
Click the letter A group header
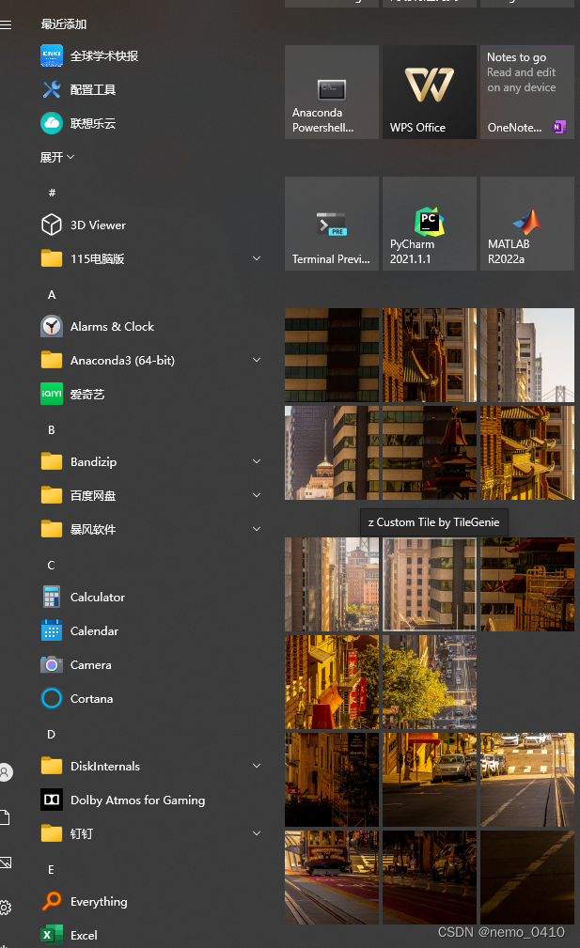click(x=52, y=295)
